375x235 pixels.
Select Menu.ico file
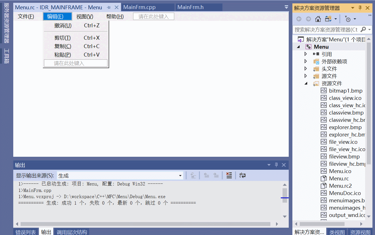coord(337,171)
